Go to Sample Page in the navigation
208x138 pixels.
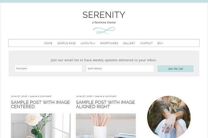(67, 43)
